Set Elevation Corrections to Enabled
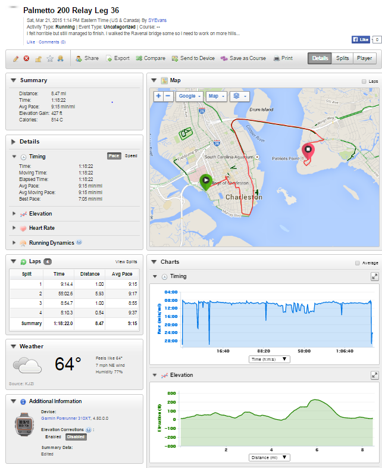Viewport: 382px width, 468px height. (x=53, y=436)
